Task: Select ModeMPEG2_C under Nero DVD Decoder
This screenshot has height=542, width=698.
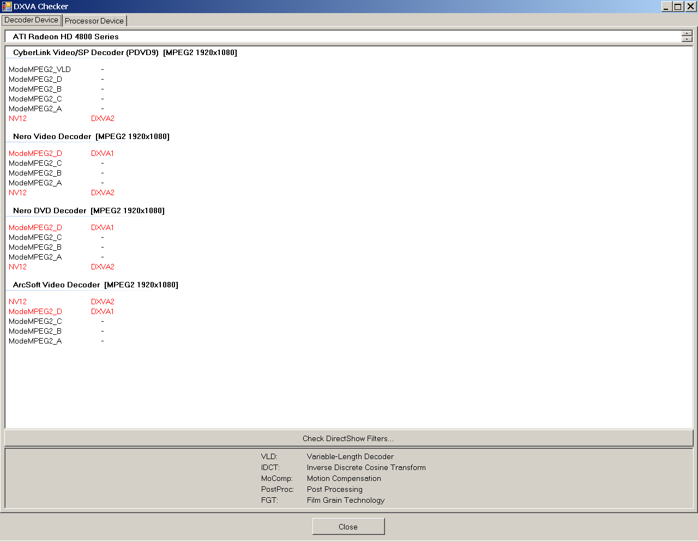Action: coord(35,238)
